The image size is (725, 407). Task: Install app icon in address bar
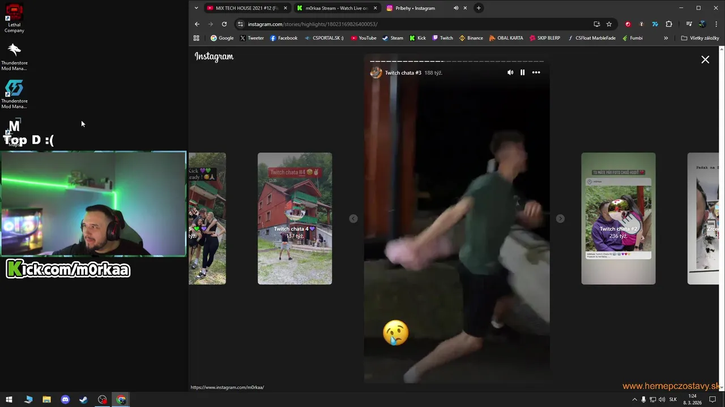pyautogui.click(x=596, y=24)
